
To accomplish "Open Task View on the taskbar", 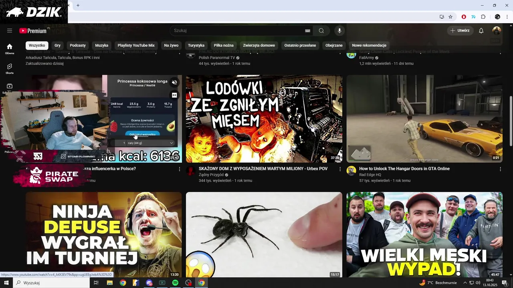I will click(x=96, y=283).
